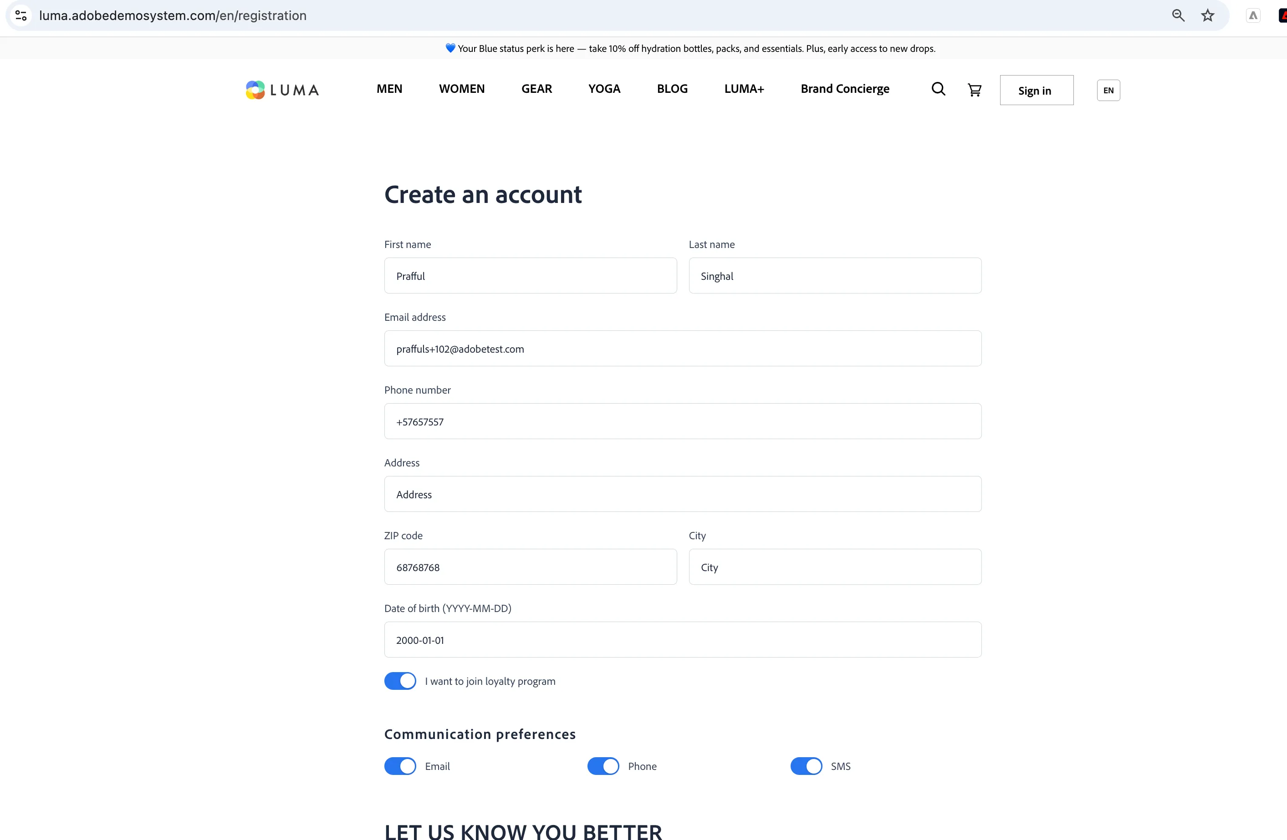Open the GEAR menu
This screenshot has width=1287, height=840.
coord(536,89)
